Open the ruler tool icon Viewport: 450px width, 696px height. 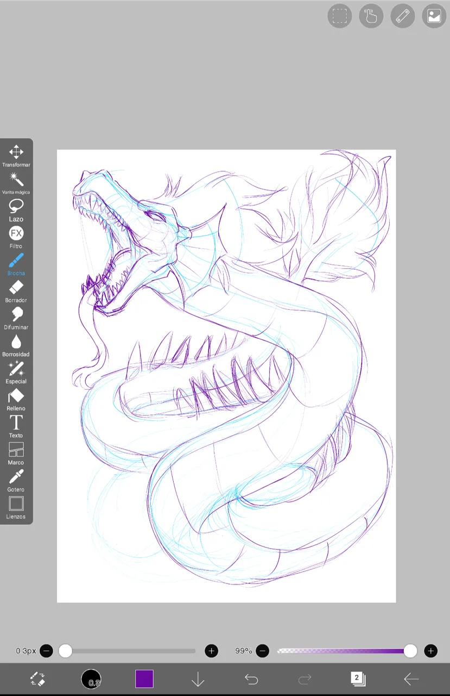(x=403, y=16)
